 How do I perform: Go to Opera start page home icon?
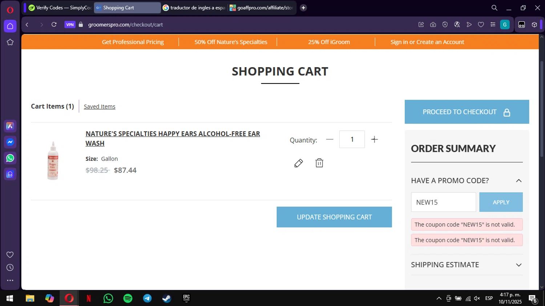(10, 26)
